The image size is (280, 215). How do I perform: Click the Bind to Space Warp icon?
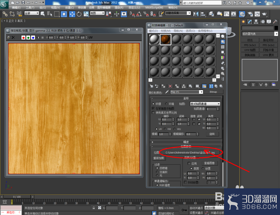tap(19, 14)
